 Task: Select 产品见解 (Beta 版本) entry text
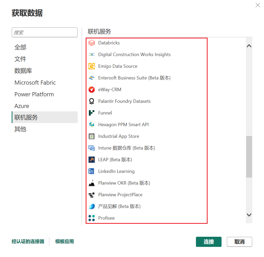pos(119,206)
